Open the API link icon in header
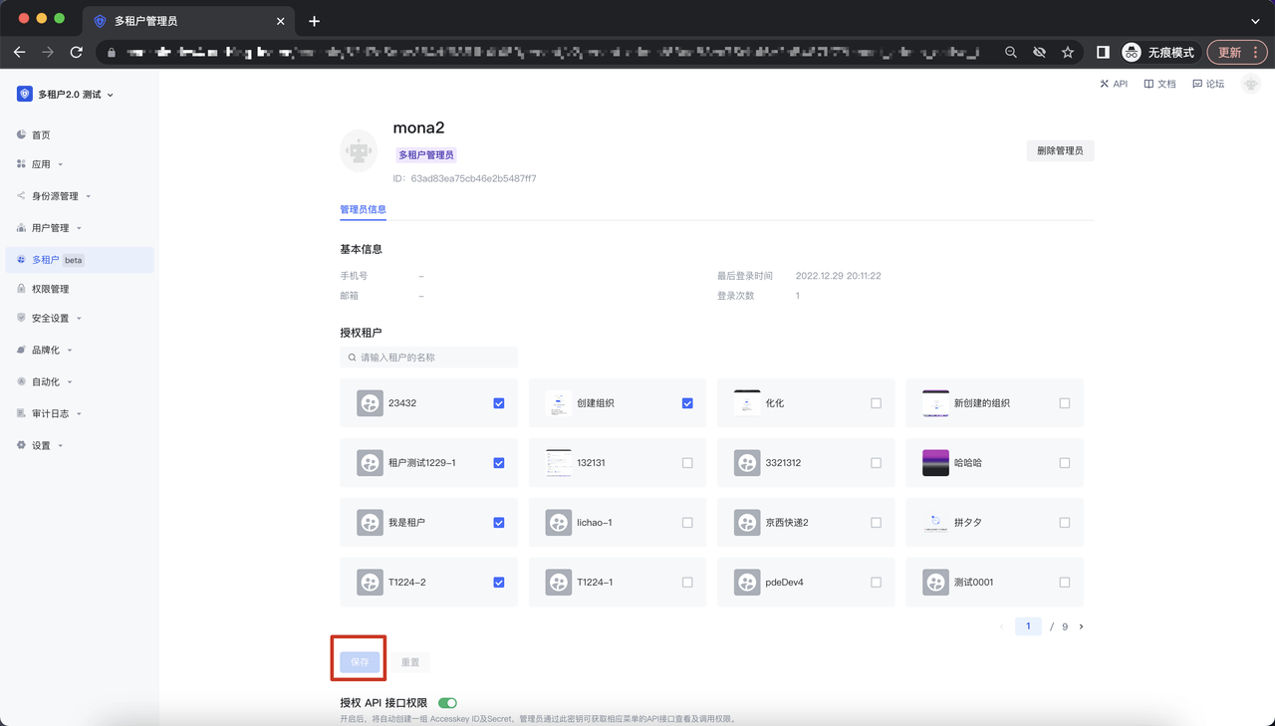This screenshot has width=1275, height=726. 1105,84
